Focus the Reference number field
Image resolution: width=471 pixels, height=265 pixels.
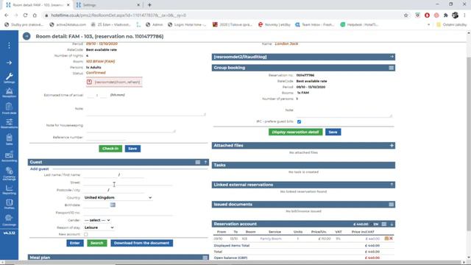pos(105,138)
